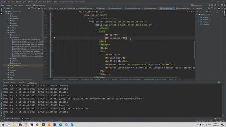Click the Debug bug icon

tap(209, 5)
